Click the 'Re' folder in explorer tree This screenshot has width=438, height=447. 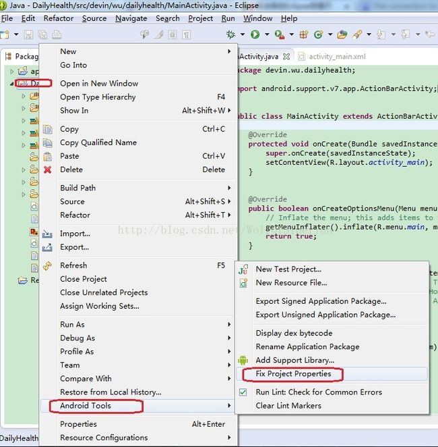click(28, 280)
